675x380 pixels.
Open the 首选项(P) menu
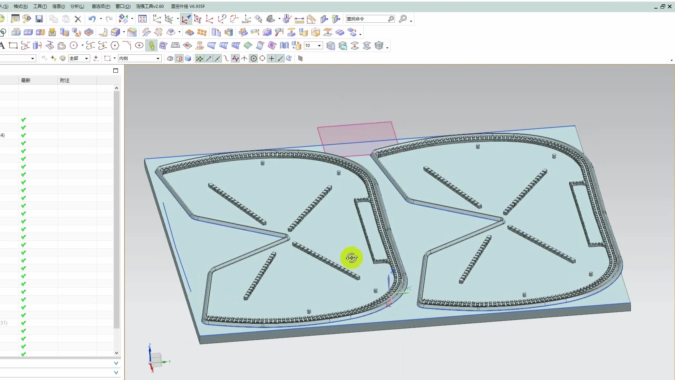(101, 6)
